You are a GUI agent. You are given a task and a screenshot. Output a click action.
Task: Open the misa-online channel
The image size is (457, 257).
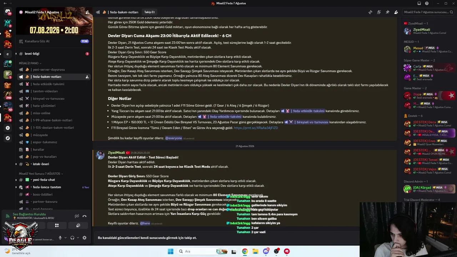click(53, 113)
